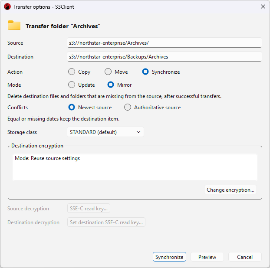
Task: Click the Action label
Action: point(15,72)
